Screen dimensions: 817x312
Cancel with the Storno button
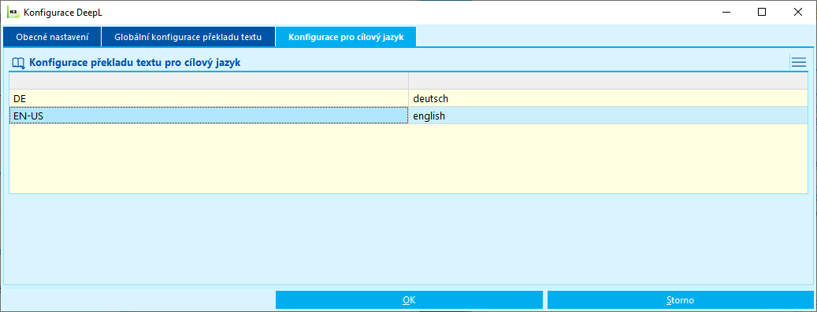681,300
